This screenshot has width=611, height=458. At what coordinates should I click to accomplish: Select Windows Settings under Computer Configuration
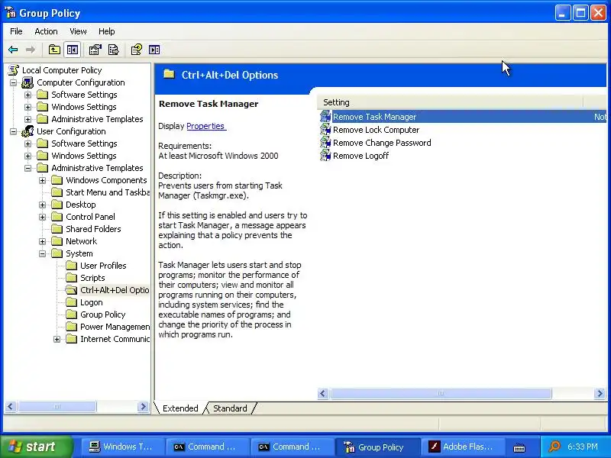pyautogui.click(x=84, y=107)
